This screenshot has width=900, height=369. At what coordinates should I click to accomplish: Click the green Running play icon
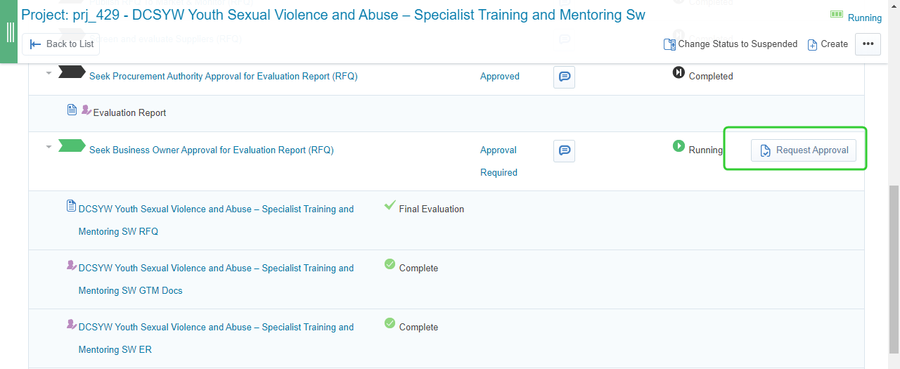tap(679, 146)
